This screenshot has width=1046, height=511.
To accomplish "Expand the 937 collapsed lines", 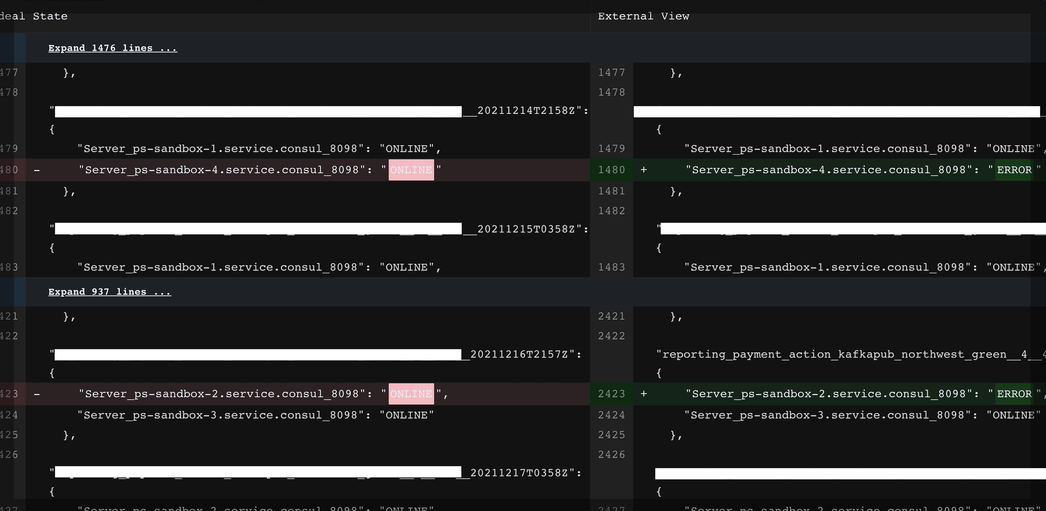I will pos(110,292).
